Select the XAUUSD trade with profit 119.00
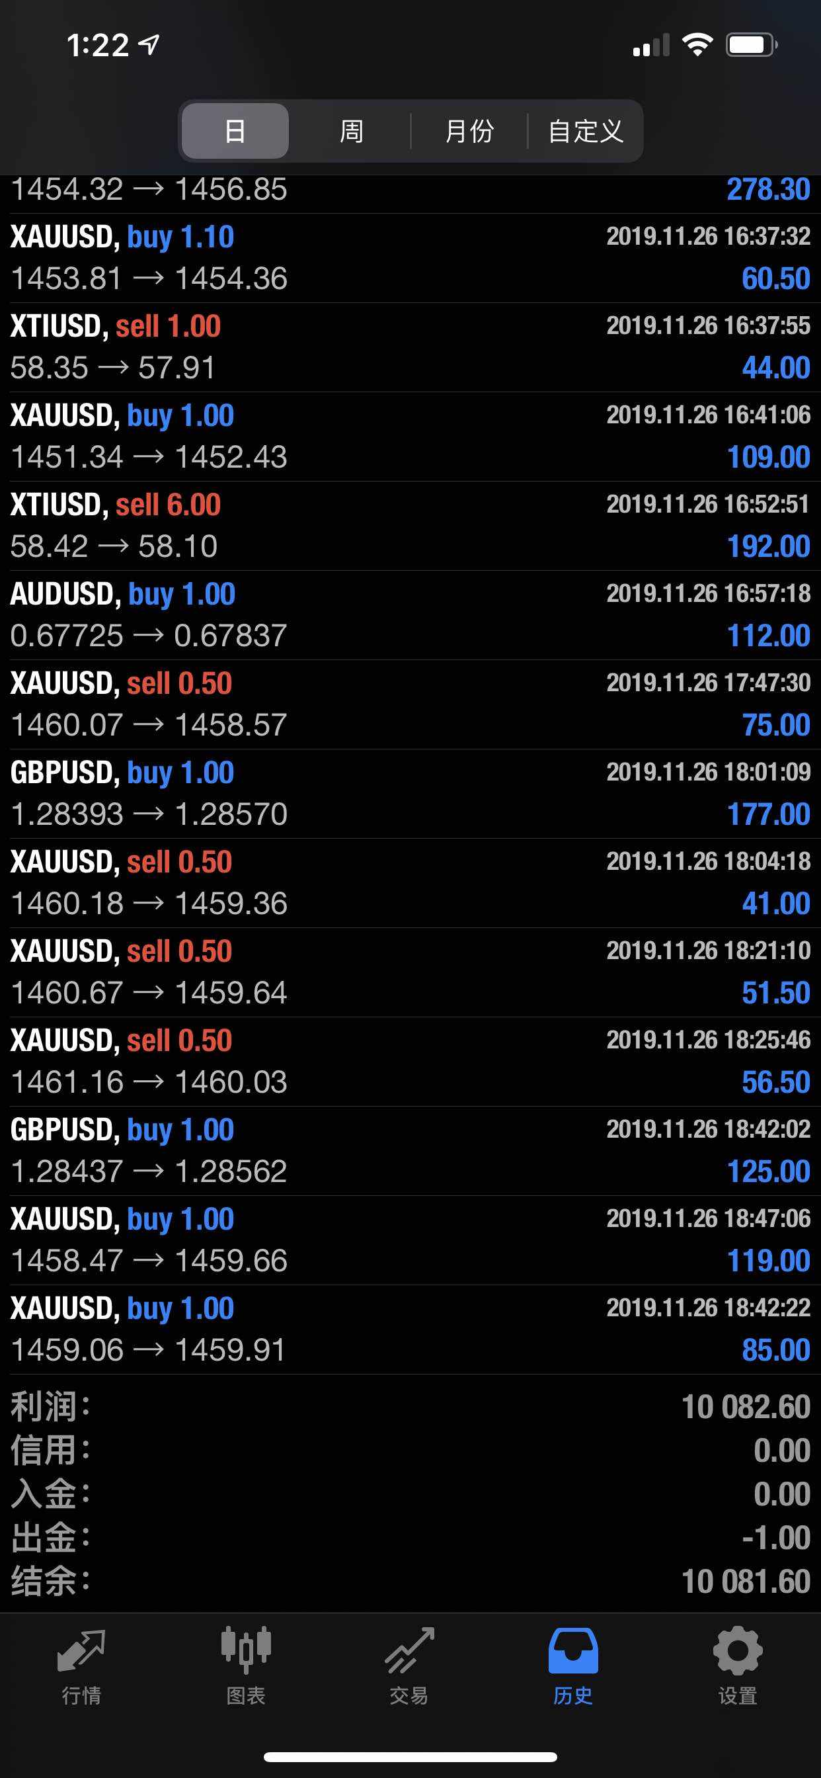 tap(411, 1240)
